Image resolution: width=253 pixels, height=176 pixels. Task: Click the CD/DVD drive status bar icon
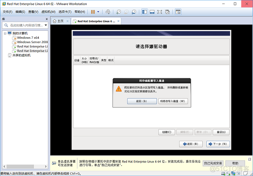[228, 174]
